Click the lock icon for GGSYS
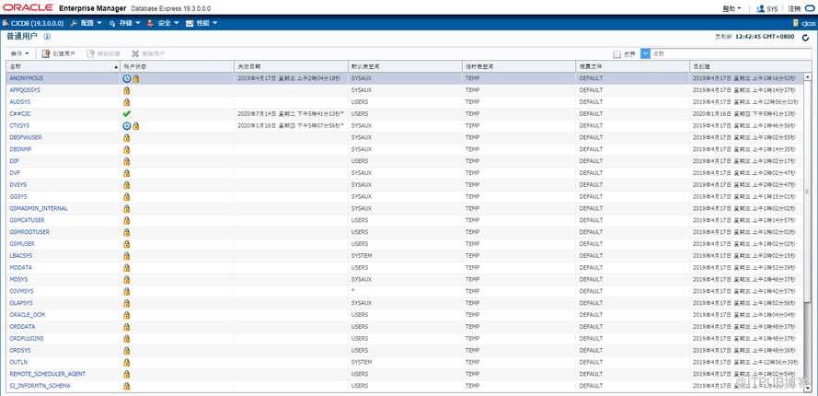This screenshot has height=396, width=818. coord(126,197)
